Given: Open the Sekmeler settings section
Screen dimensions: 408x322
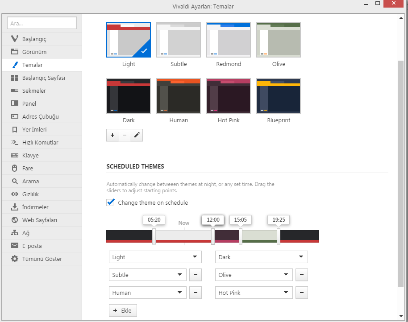Looking at the screenshot, I should point(42,91).
